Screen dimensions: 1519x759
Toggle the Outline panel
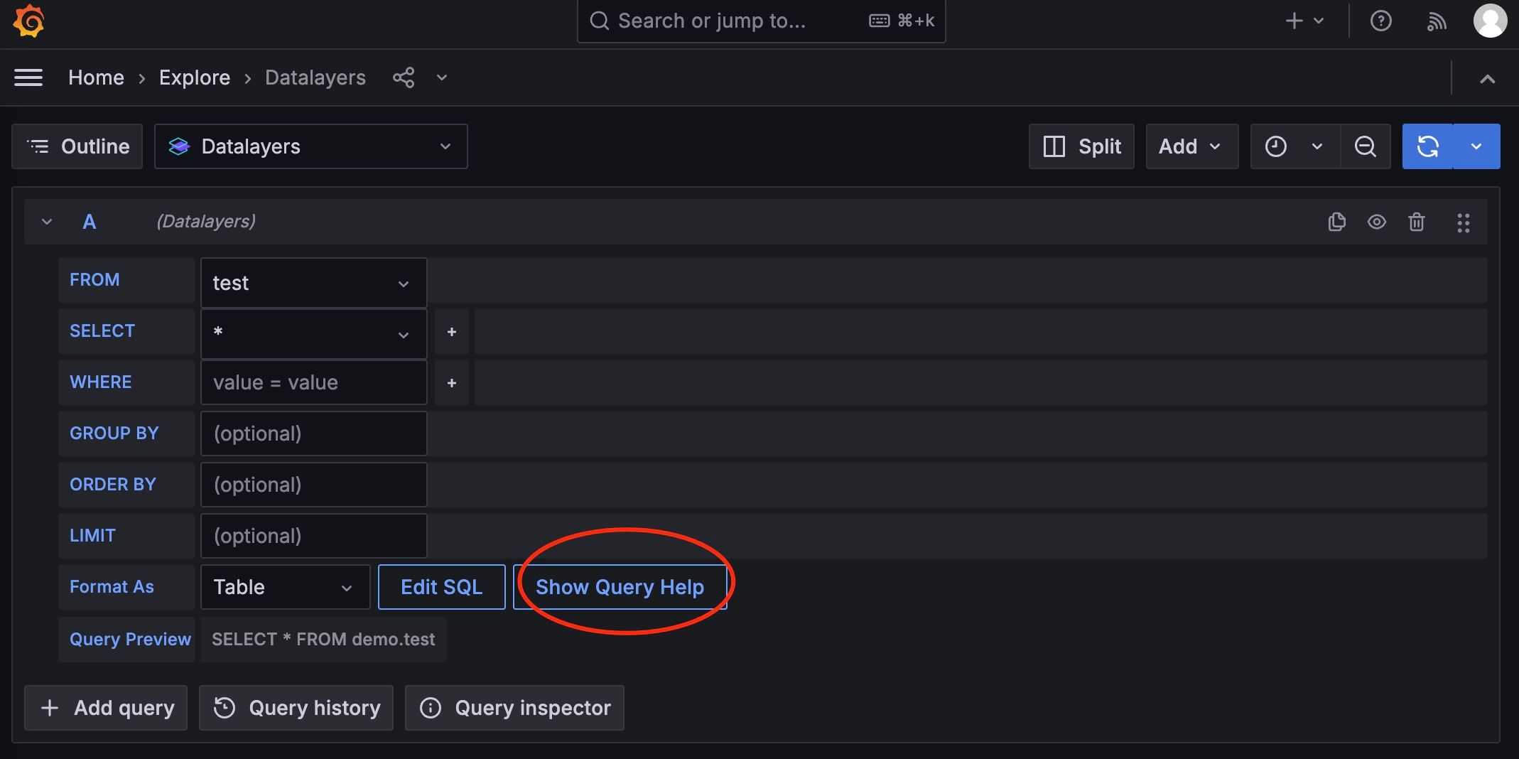(x=77, y=146)
